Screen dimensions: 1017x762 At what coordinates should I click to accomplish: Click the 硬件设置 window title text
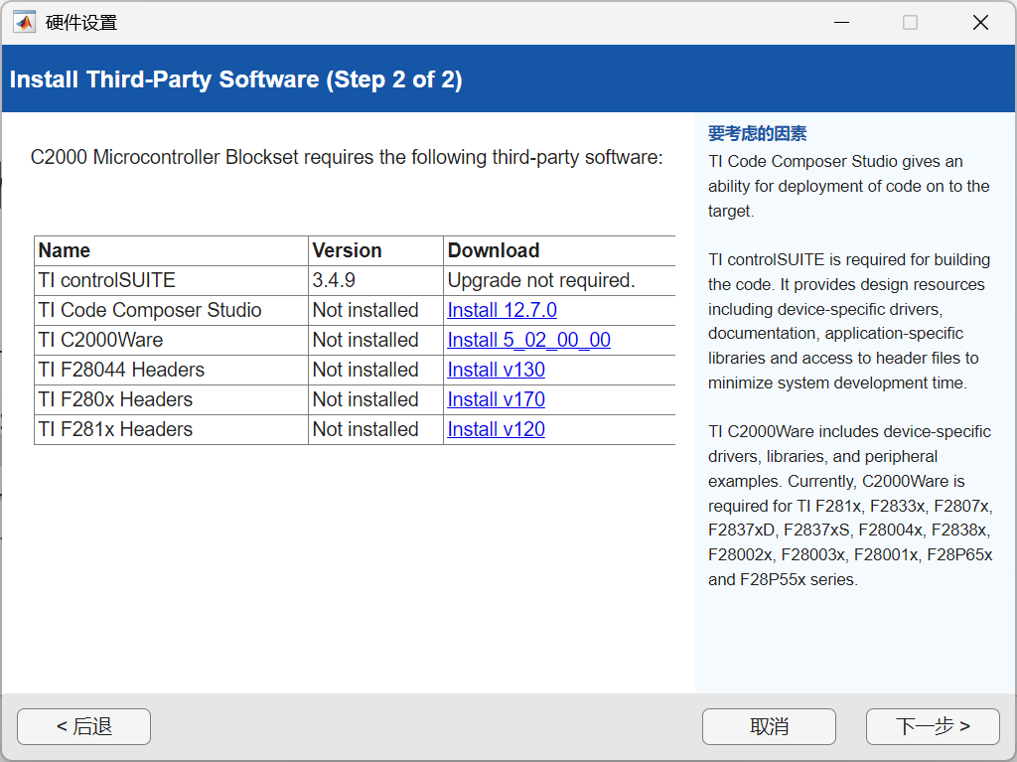tap(81, 23)
